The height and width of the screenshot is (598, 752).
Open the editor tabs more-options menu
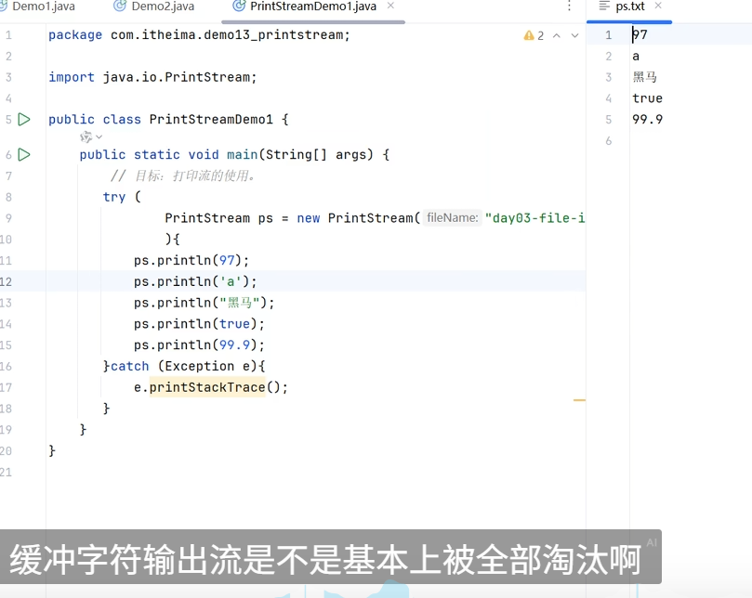(x=569, y=6)
